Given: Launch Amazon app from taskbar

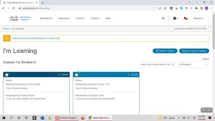Looking at the screenshot, I should click(x=34, y=118).
